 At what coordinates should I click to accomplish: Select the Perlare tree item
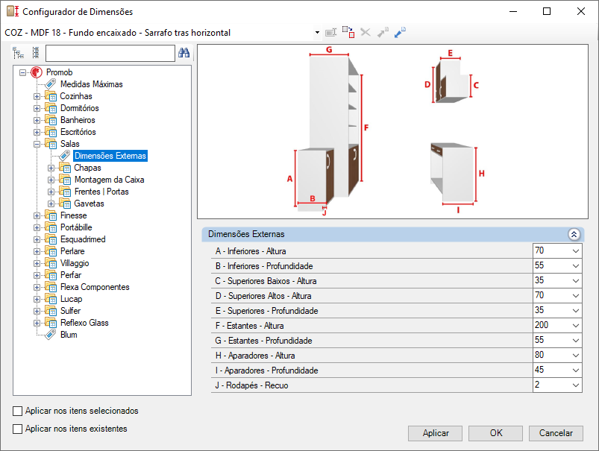72,251
